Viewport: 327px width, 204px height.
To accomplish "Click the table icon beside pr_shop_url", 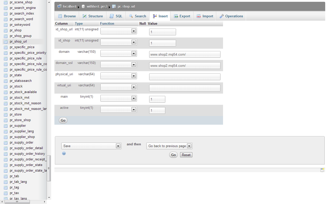I will pos(6,42).
